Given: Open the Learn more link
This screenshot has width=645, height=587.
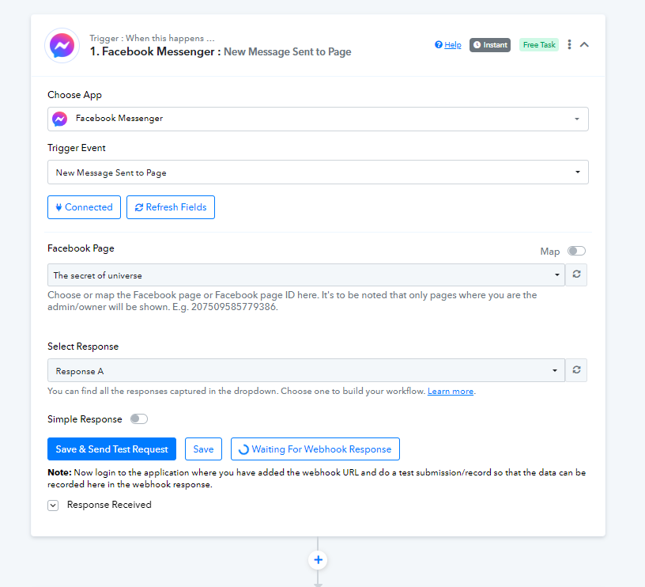Looking at the screenshot, I should pos(451,391).
